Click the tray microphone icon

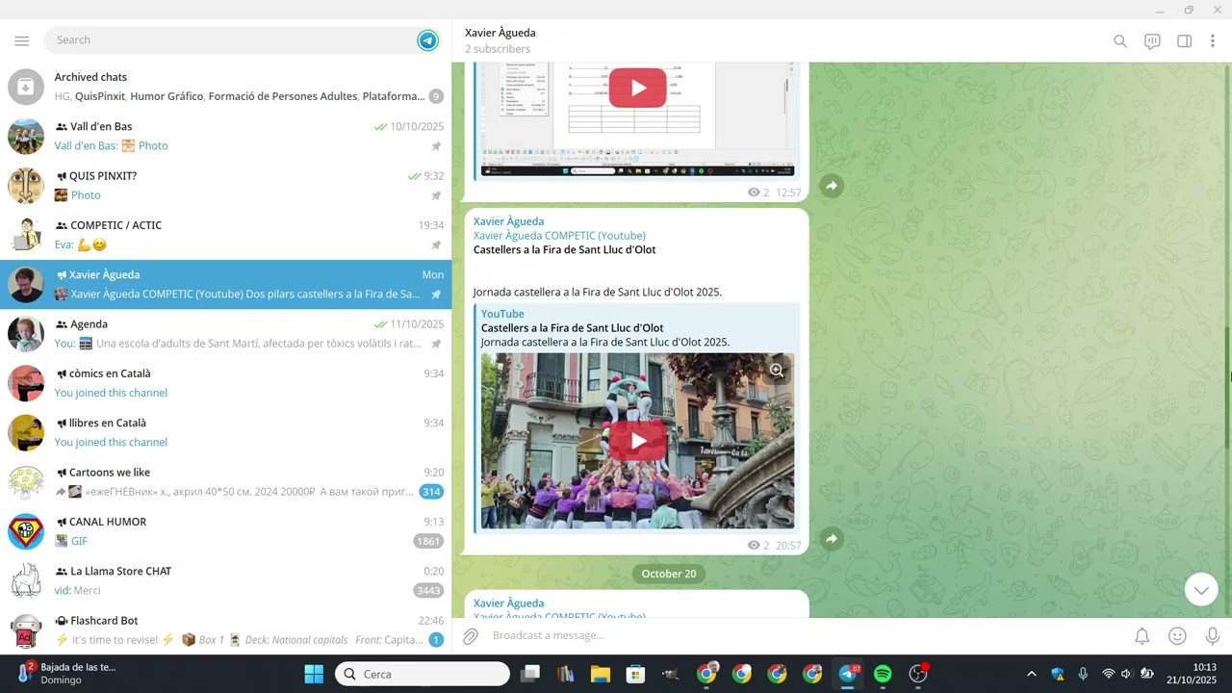click(1083, 674)
